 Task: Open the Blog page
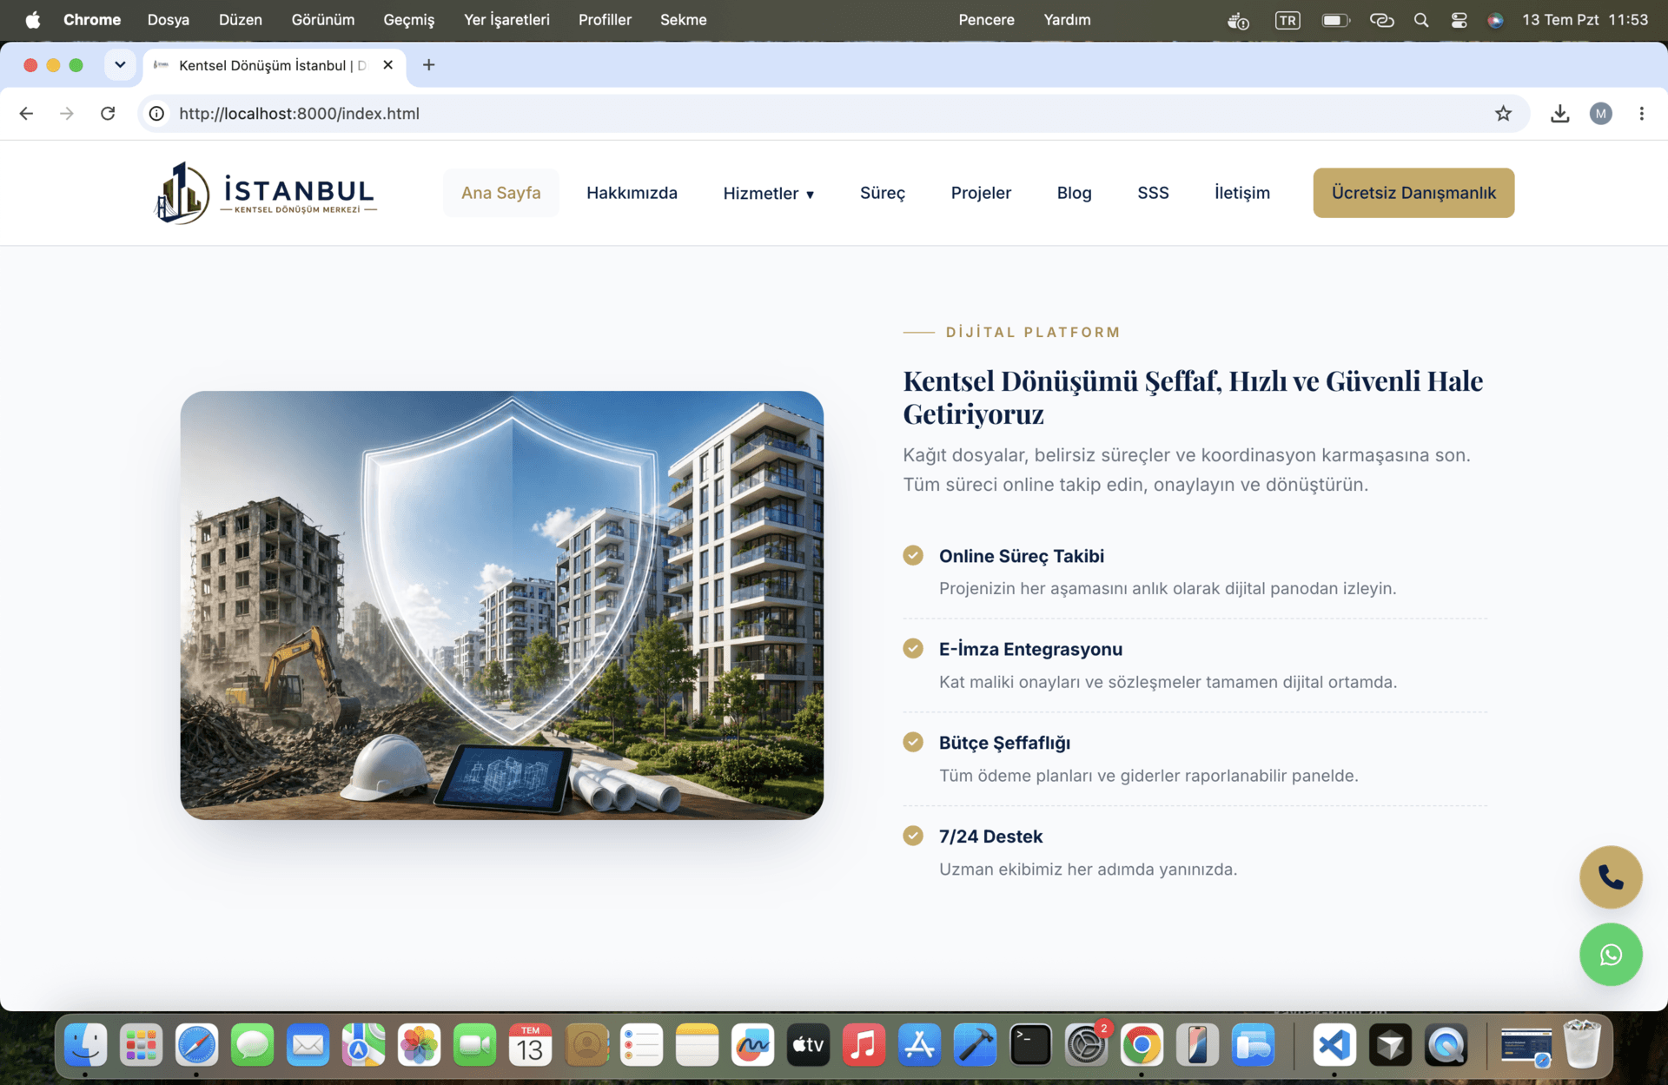pyautogui.click(x=1074, y=193)
